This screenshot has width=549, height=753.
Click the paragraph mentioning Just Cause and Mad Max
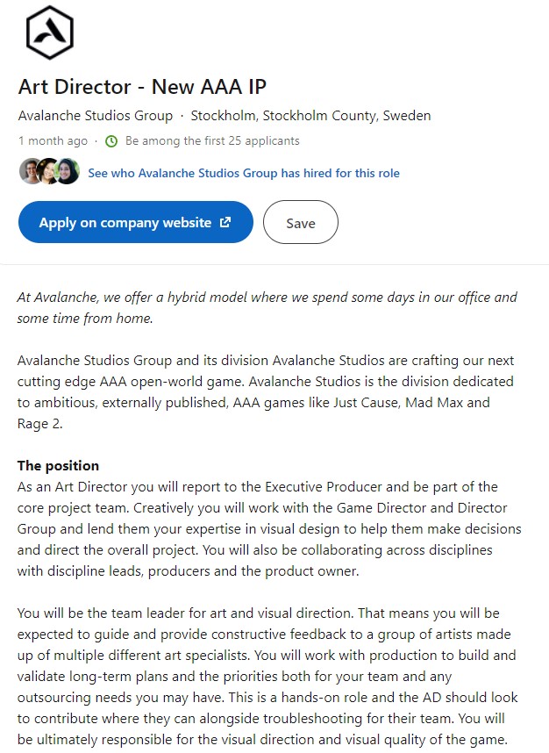266,392
